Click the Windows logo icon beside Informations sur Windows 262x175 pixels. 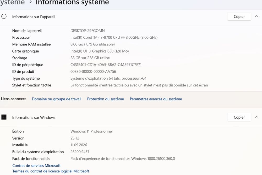pos(4,117)
